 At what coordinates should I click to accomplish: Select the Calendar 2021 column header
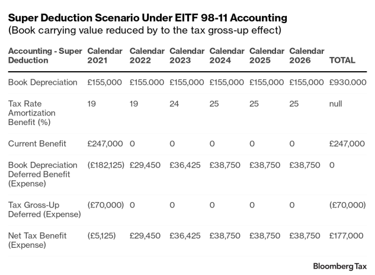pos(105,56)
